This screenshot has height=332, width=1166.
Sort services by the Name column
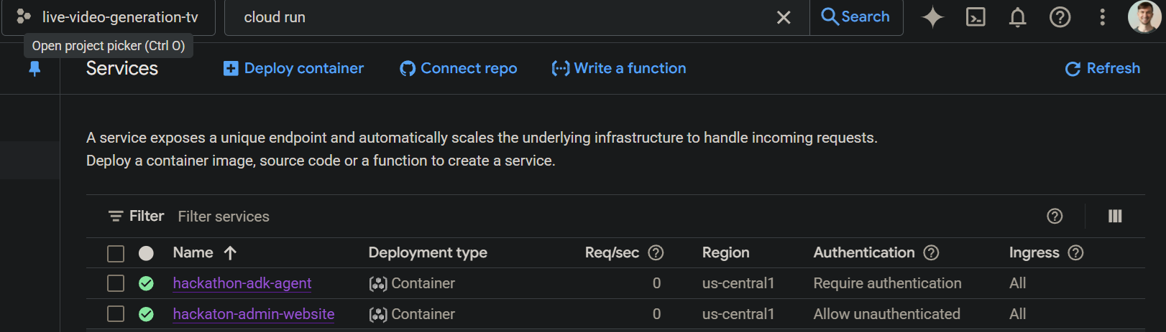point(193,252)
